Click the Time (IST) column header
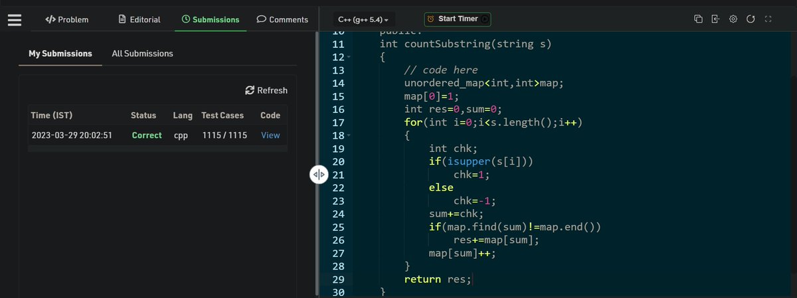The width and height of the screenshot is (797, 298). [x=52, y=115]
